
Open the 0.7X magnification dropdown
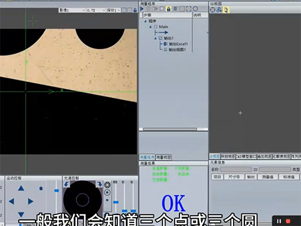96,10
